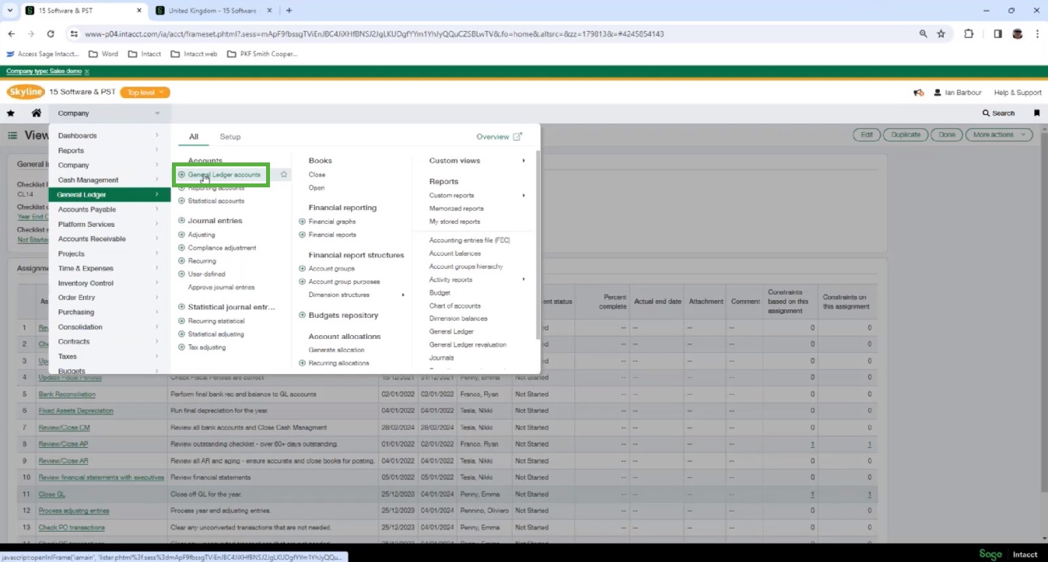
Task: Expand the Custom views submenu
Action: pyautogui.click(x=454, y=160)
